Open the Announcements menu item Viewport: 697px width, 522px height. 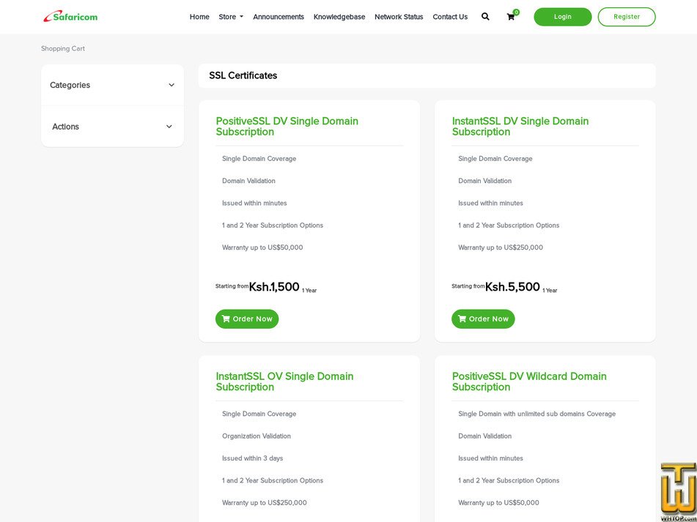[x=279, y=17]
